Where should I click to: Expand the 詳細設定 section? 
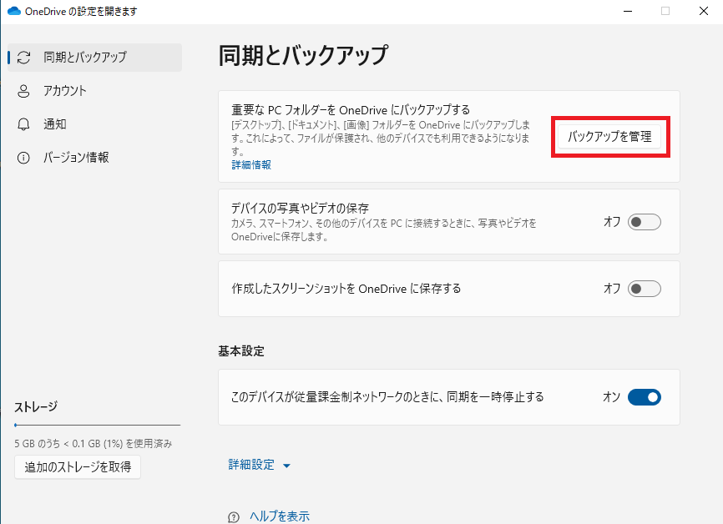pyautogui.click(x=260, y=465)
